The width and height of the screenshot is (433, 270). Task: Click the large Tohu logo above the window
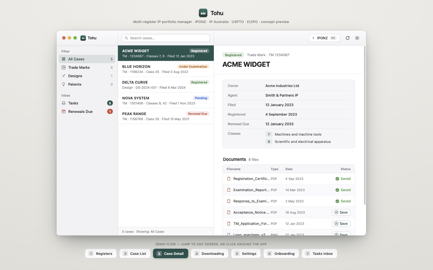coord(203,13)
